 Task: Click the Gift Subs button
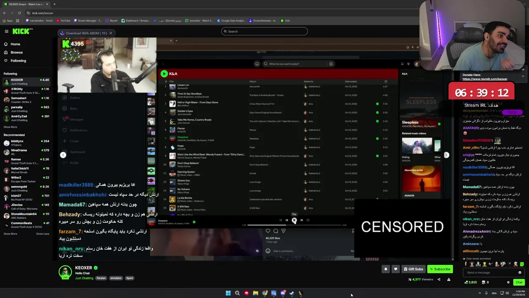[x=413, y=269]
